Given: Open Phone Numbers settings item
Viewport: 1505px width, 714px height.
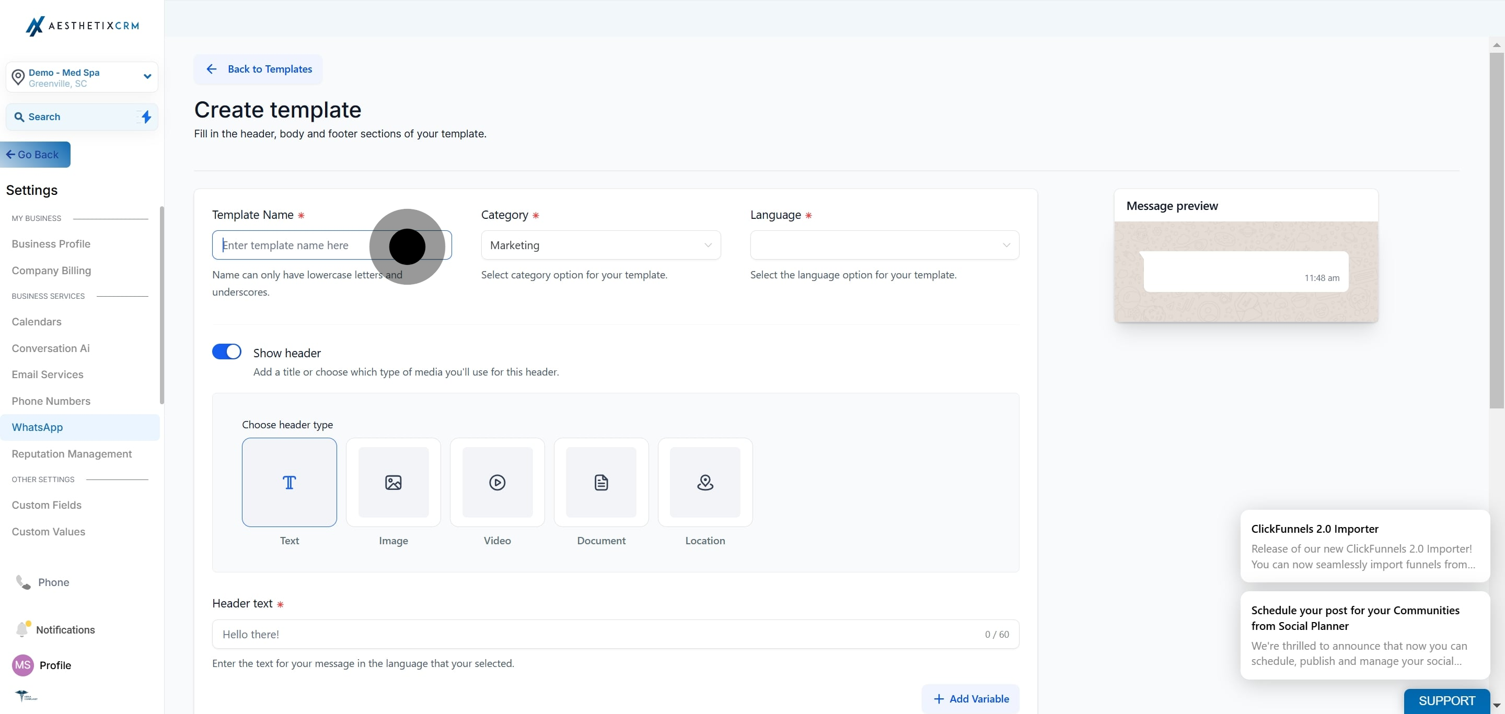Looking at the screenshot, I should pos(51,401).
